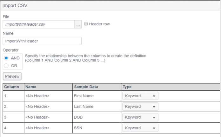Click the Sample Data table header
The image size is (221, 137).
(86, 87)
